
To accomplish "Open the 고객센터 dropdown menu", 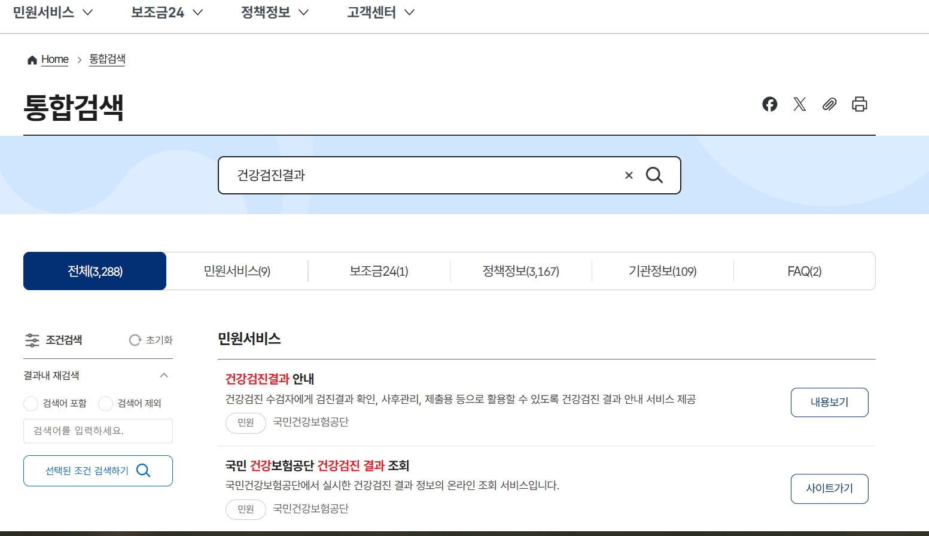I will point(379,11).
